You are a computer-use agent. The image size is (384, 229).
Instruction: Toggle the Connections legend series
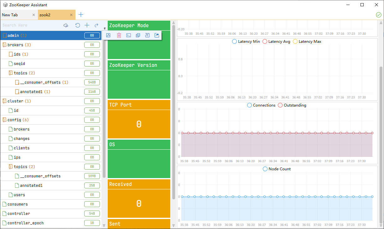click(261, 105)
